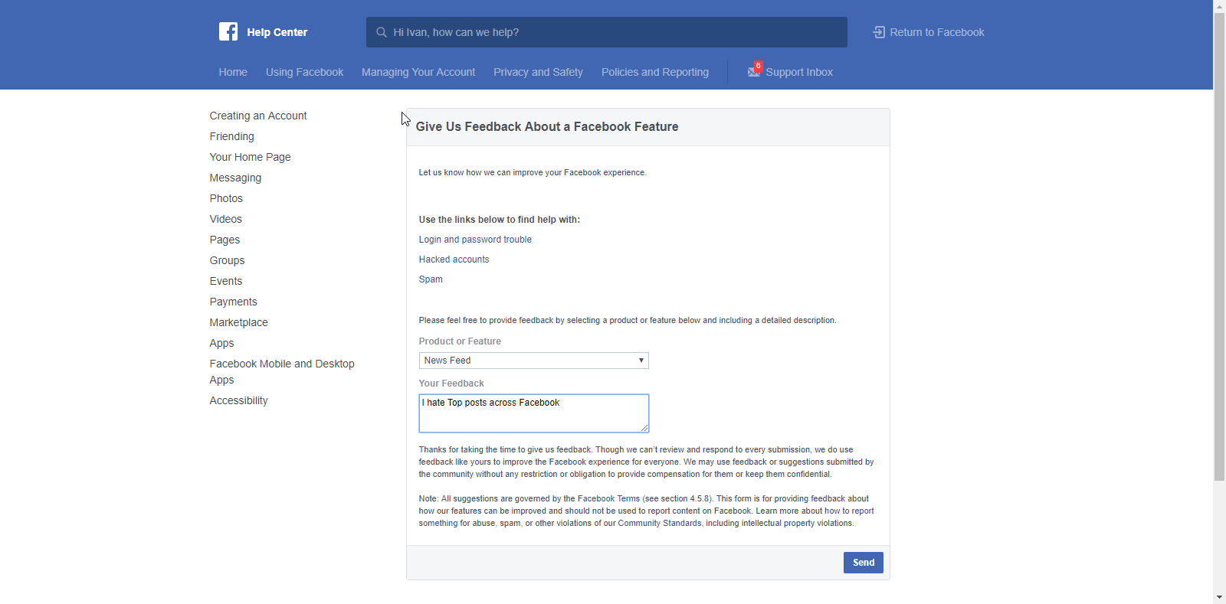Click into the Your Feedback text area

pyautogui.click(x=533, y=413)
